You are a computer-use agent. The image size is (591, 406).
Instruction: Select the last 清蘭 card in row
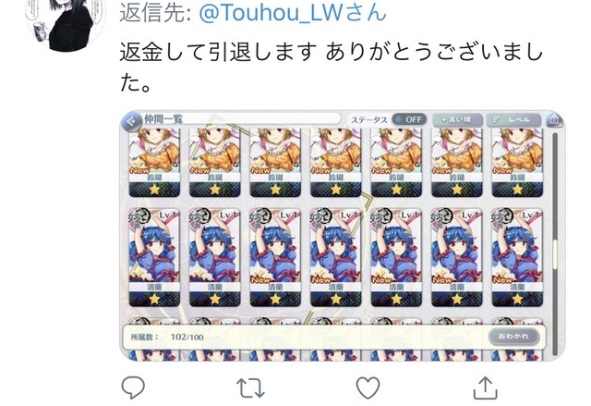(517, 257)
